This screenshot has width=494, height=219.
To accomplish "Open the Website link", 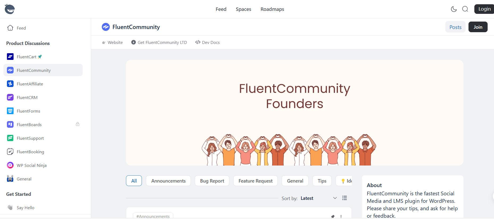I will (x=112, y=42).
